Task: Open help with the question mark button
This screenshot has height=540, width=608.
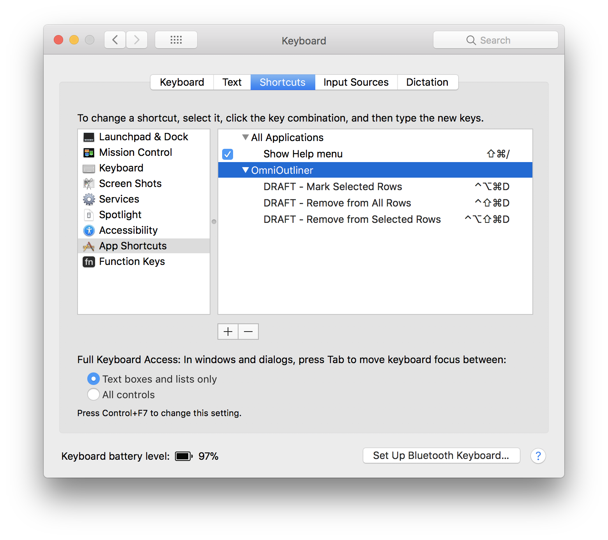Action: 538,456
